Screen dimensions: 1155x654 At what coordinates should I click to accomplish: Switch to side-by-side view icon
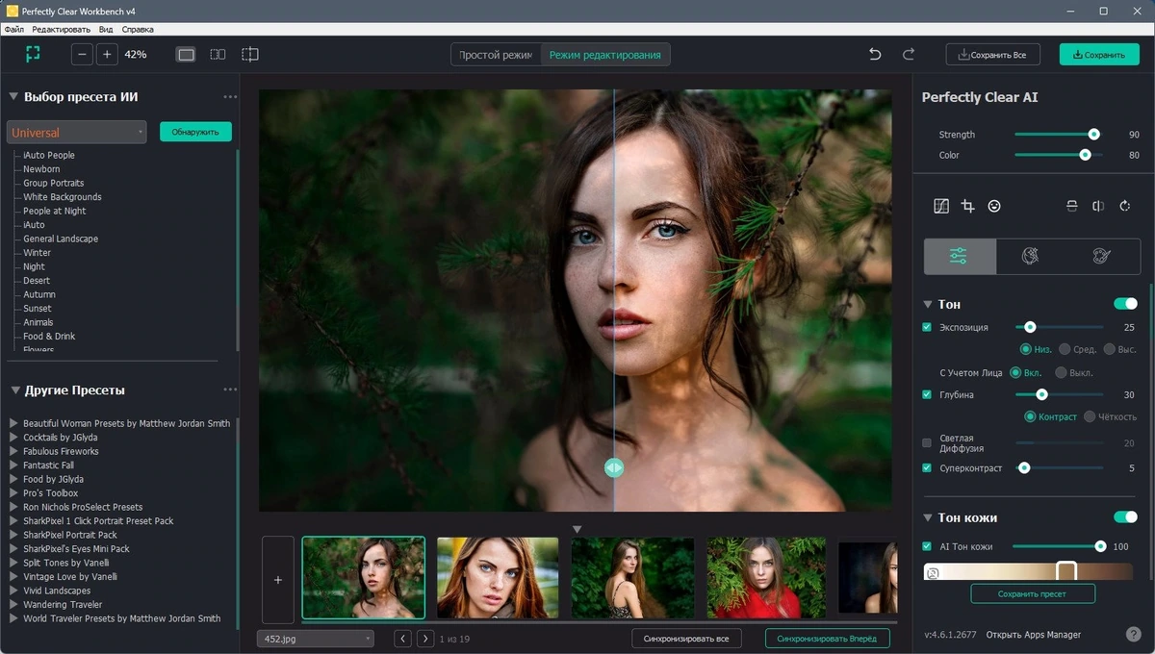(x=218, y=55)
